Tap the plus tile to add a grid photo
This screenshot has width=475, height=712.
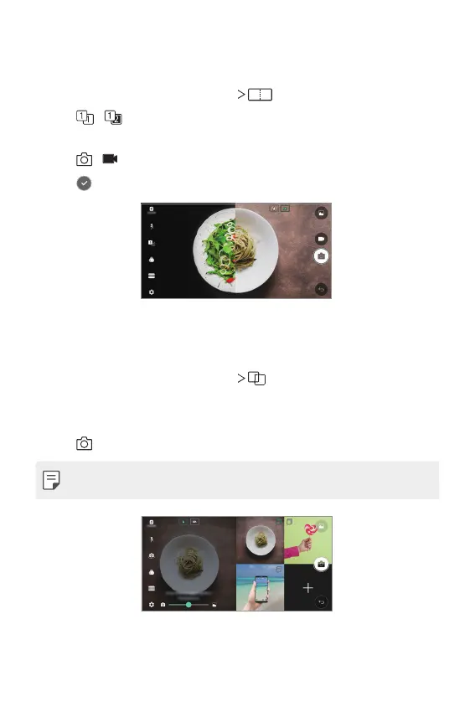pyautogui.click(x=308, y=587)
